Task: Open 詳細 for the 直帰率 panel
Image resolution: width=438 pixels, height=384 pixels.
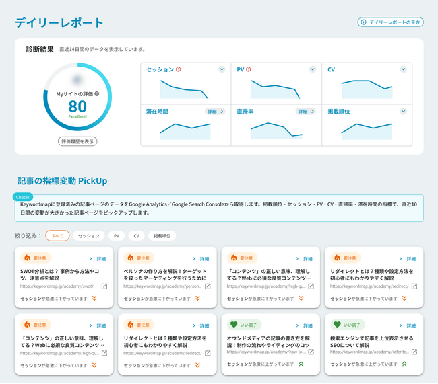Action: pyautogui.click(x=306, y=111)
